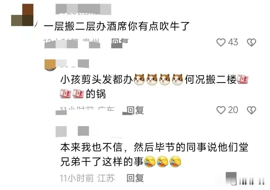Dislike the 吹牛 comment with broken heart
Image resolution: width=270 pixels, height=190 pixels.
coord(251,42)
